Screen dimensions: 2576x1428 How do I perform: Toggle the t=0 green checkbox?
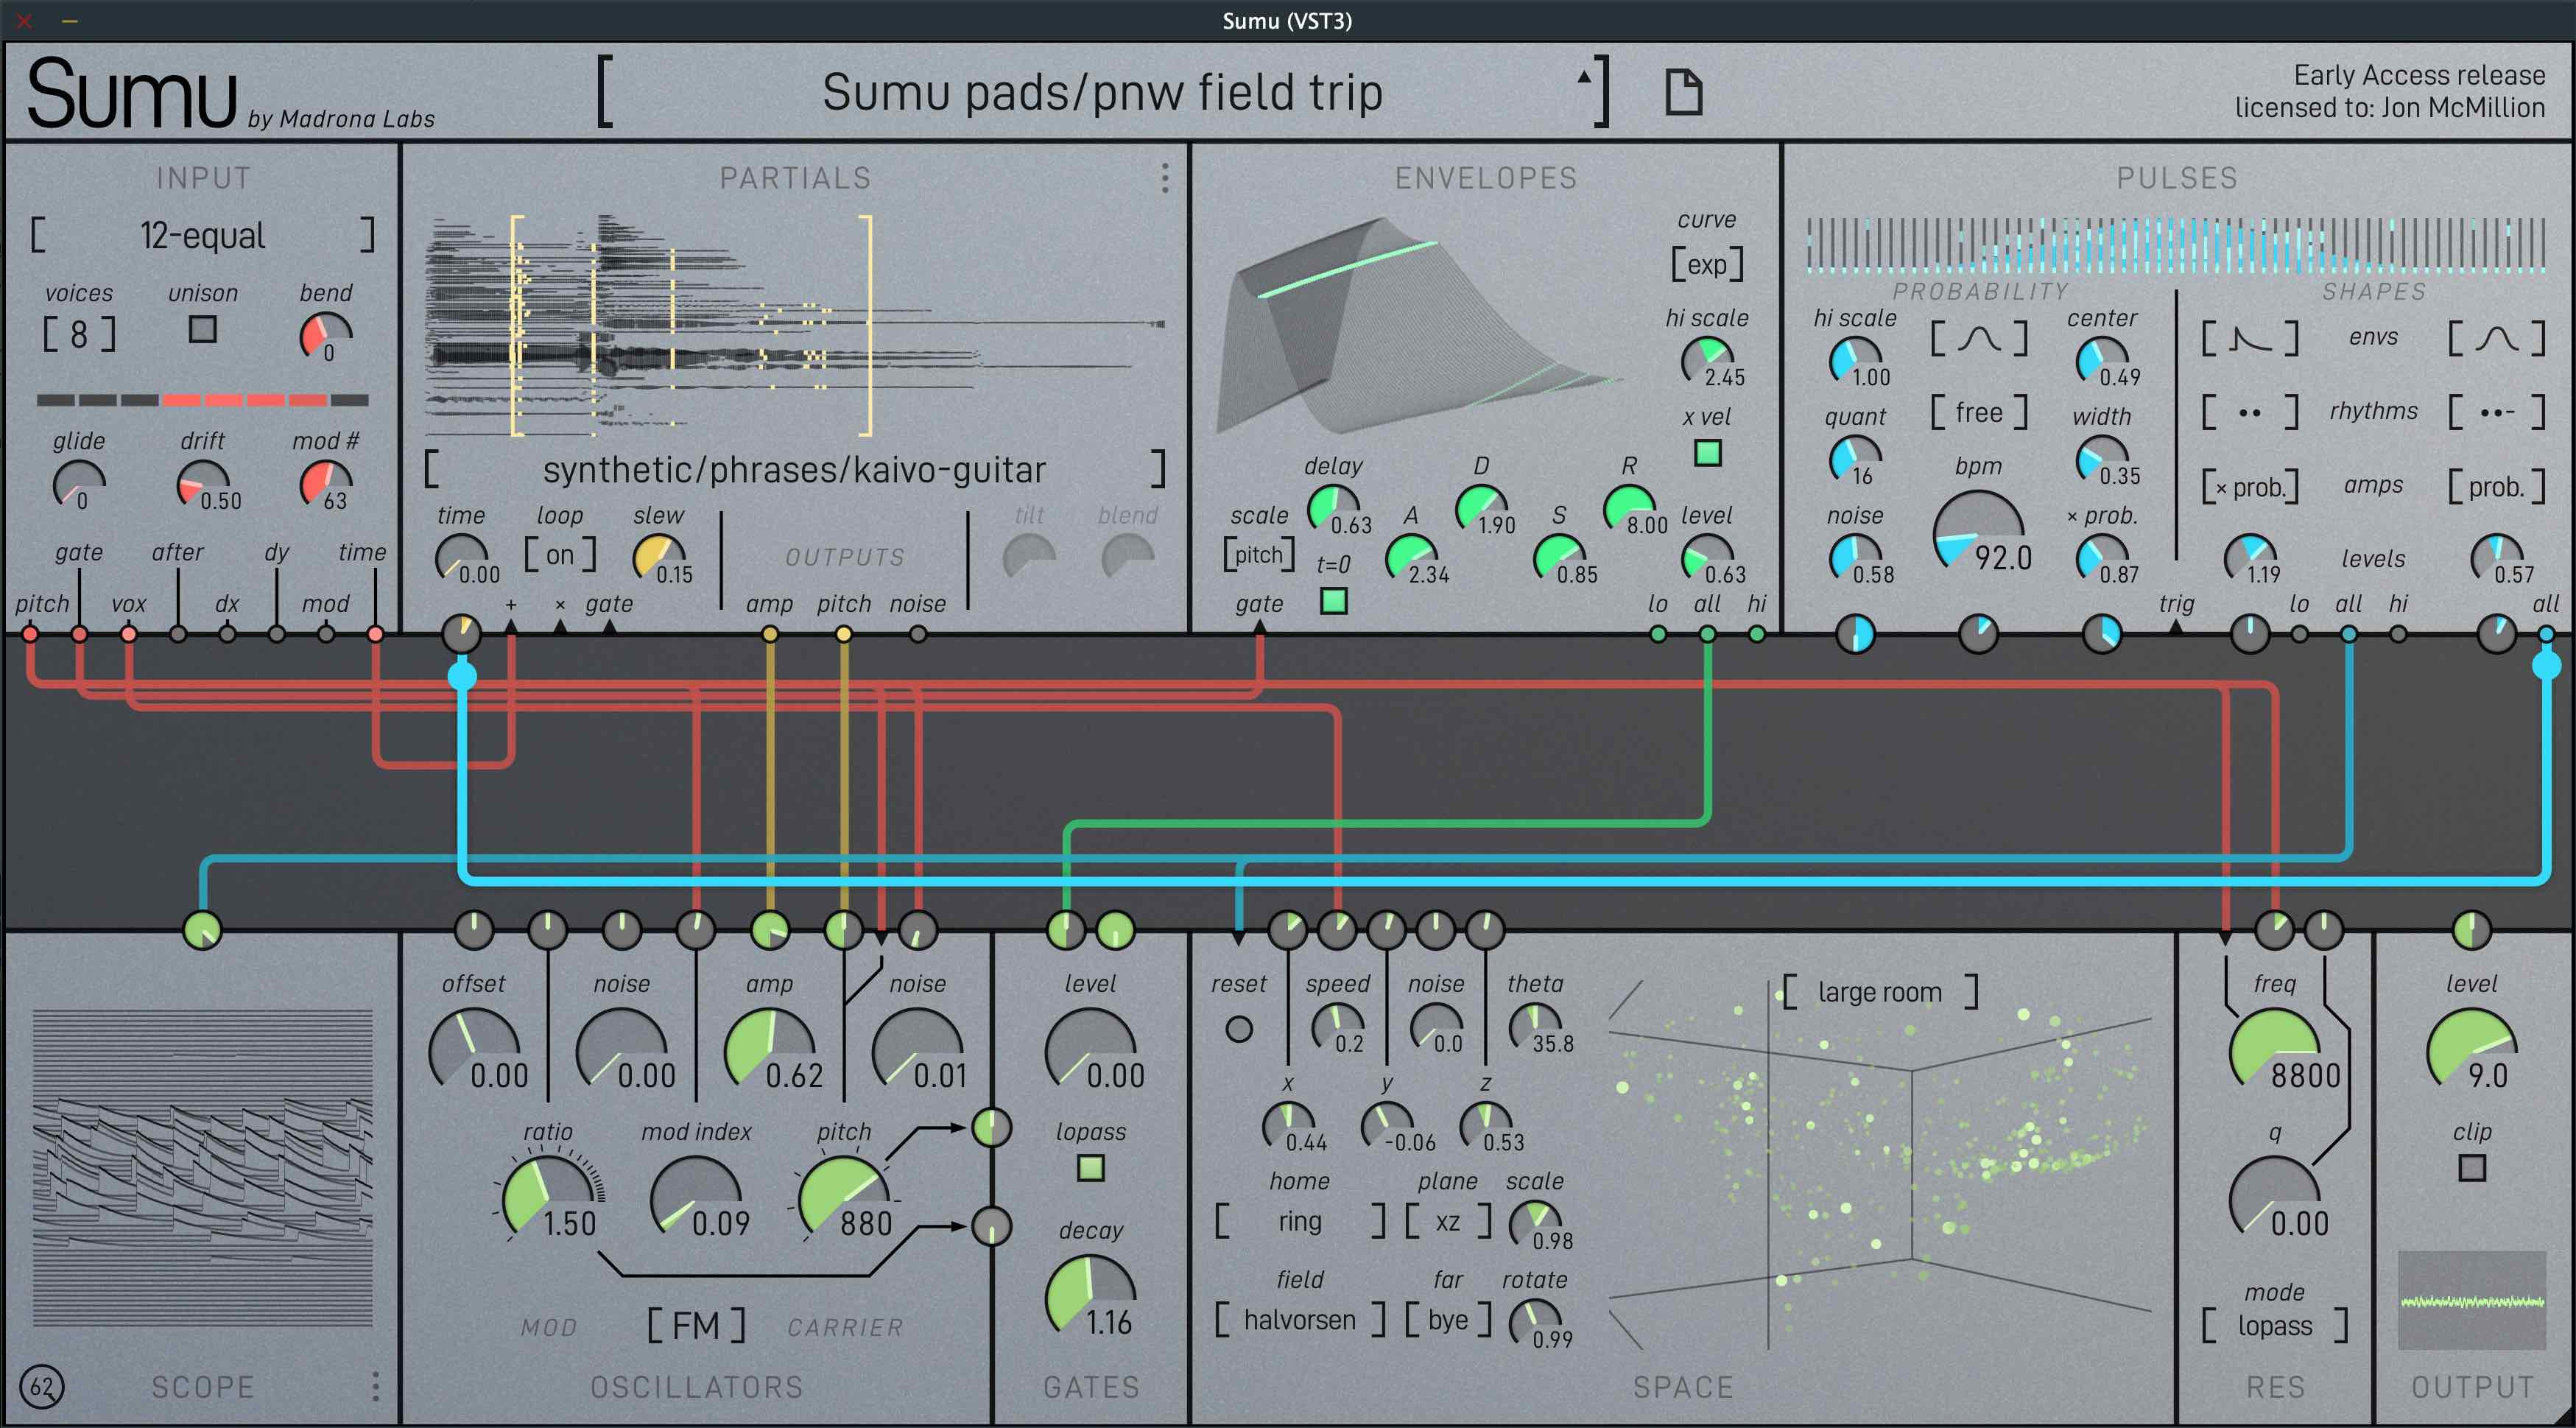click(x=1333, y=601)
